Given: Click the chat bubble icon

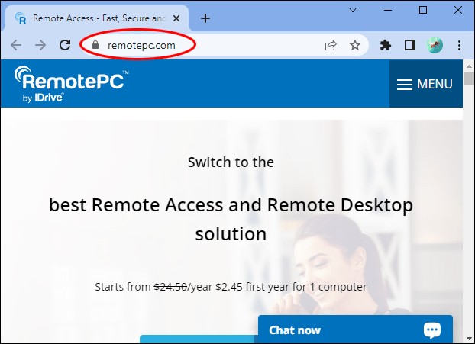Looking at the screenshot, I should click(x=432, y=330).
